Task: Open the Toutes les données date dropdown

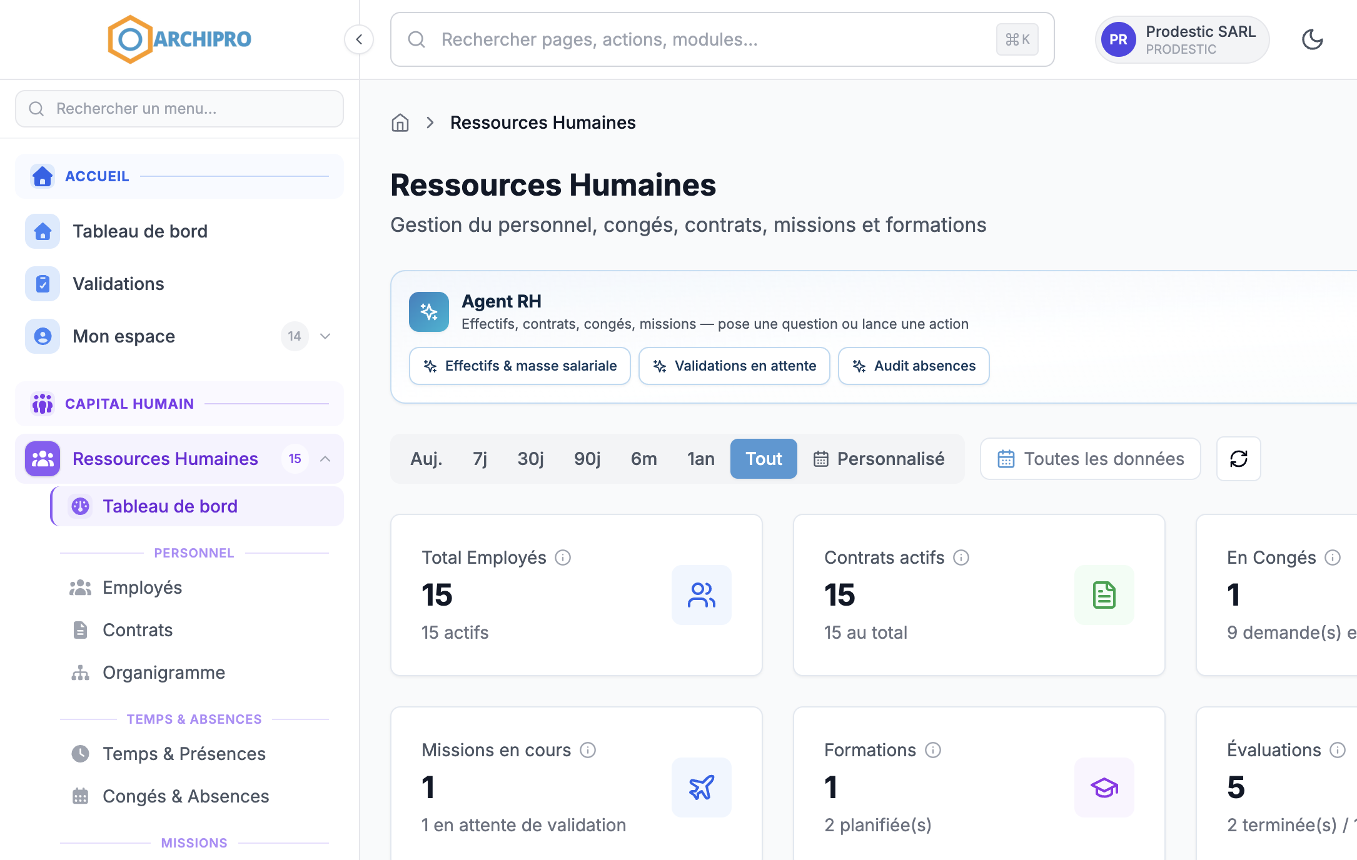Action: (x=1091, y=459)
